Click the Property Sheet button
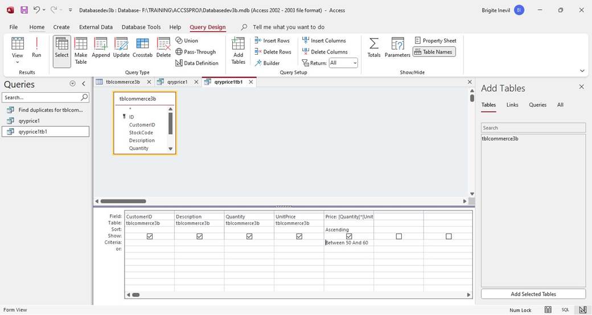Image resolution: width=592 pixels, height=315 pixels. tap(435, 40)
